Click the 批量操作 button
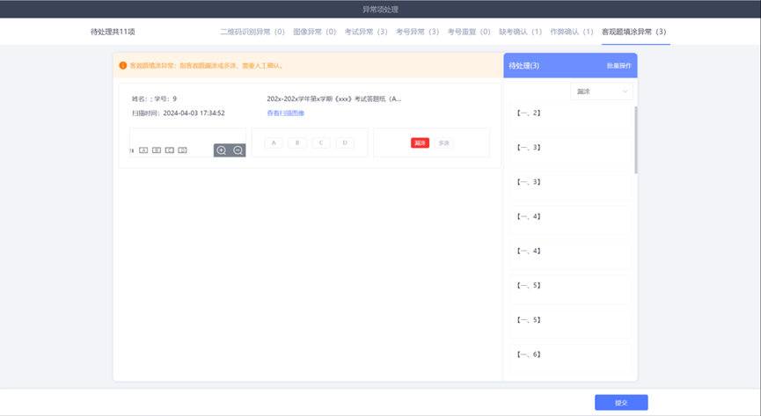The height and width of the screenshot is (416, 761). pyautogui.click(x=618, y=66)
